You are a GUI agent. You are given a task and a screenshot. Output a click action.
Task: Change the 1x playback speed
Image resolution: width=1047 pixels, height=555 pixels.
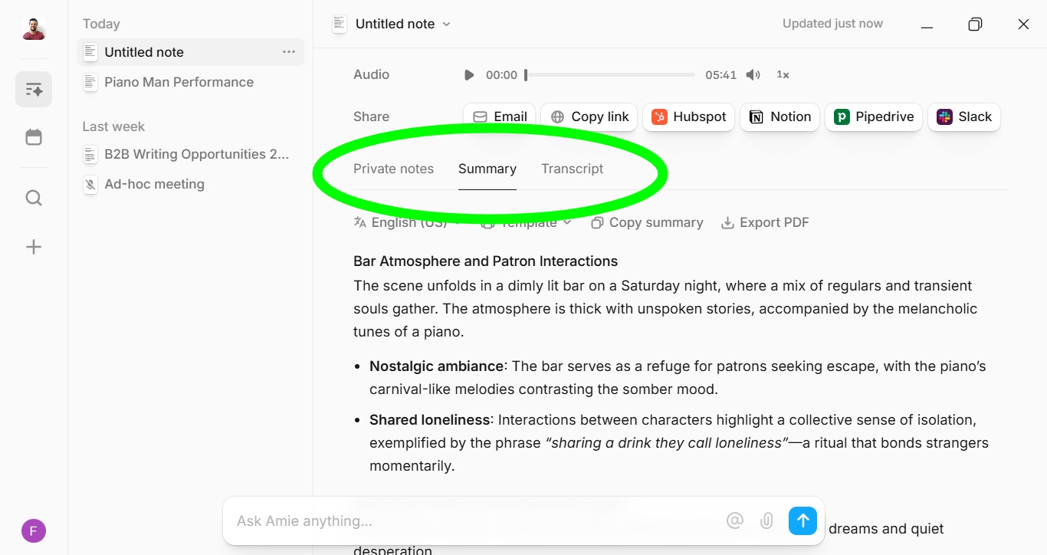coord(783,75)
